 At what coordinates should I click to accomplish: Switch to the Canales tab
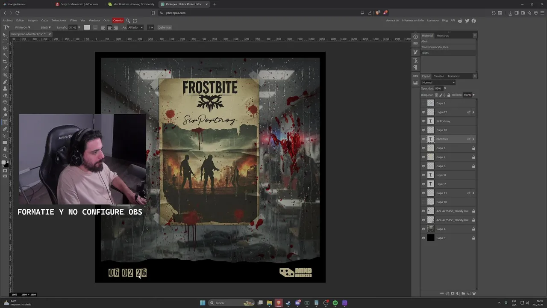pos(438,76)
